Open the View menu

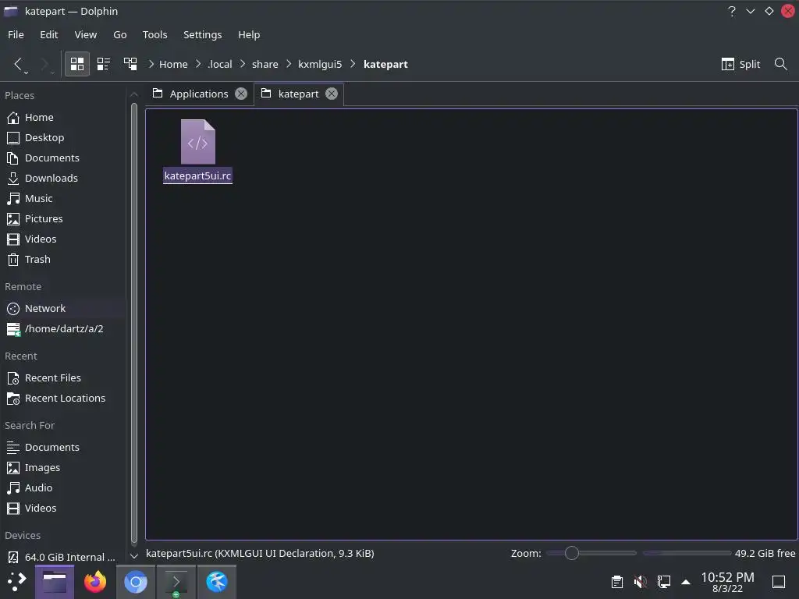click(86, 34)
